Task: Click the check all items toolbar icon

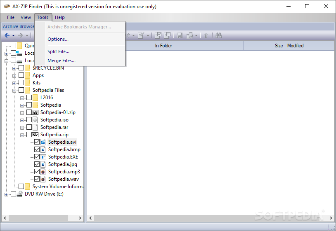Action: coord(158,35)
